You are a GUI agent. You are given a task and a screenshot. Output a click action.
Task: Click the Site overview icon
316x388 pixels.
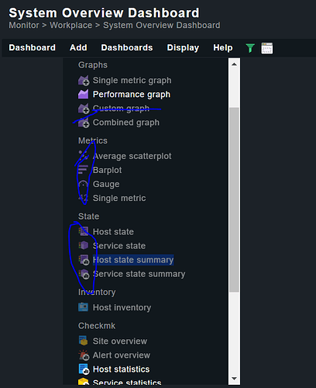pos(83,341)
